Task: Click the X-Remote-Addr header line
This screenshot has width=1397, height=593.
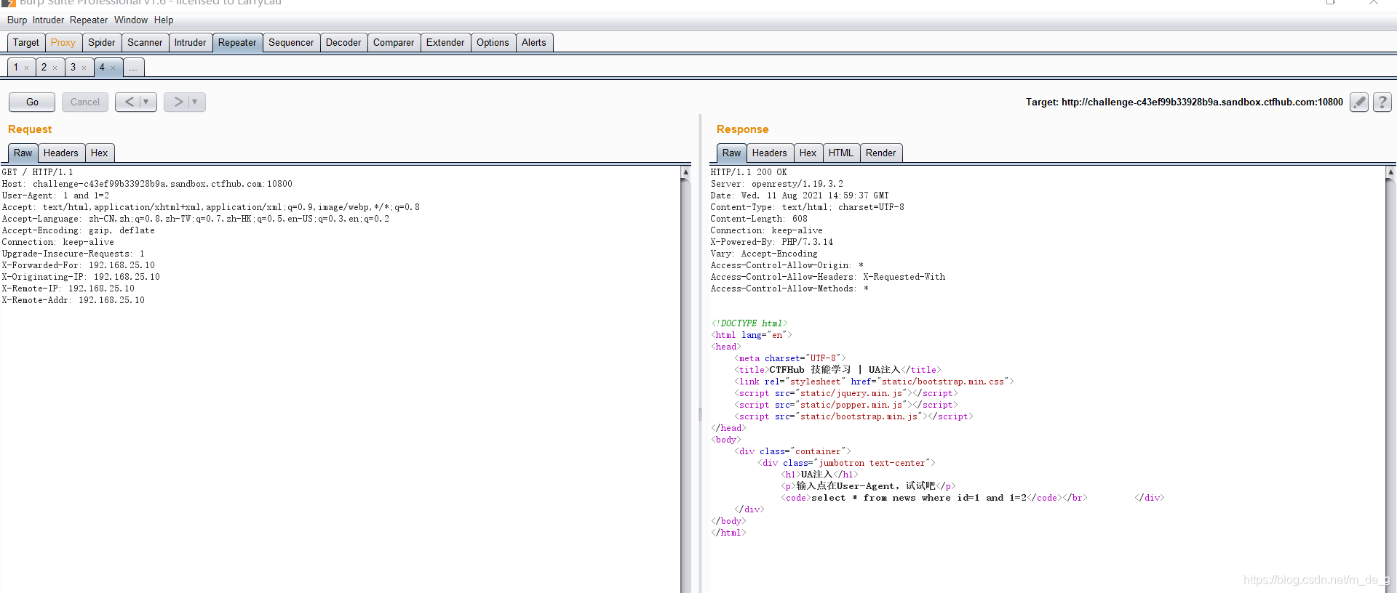Action: (x=73, y=300)
